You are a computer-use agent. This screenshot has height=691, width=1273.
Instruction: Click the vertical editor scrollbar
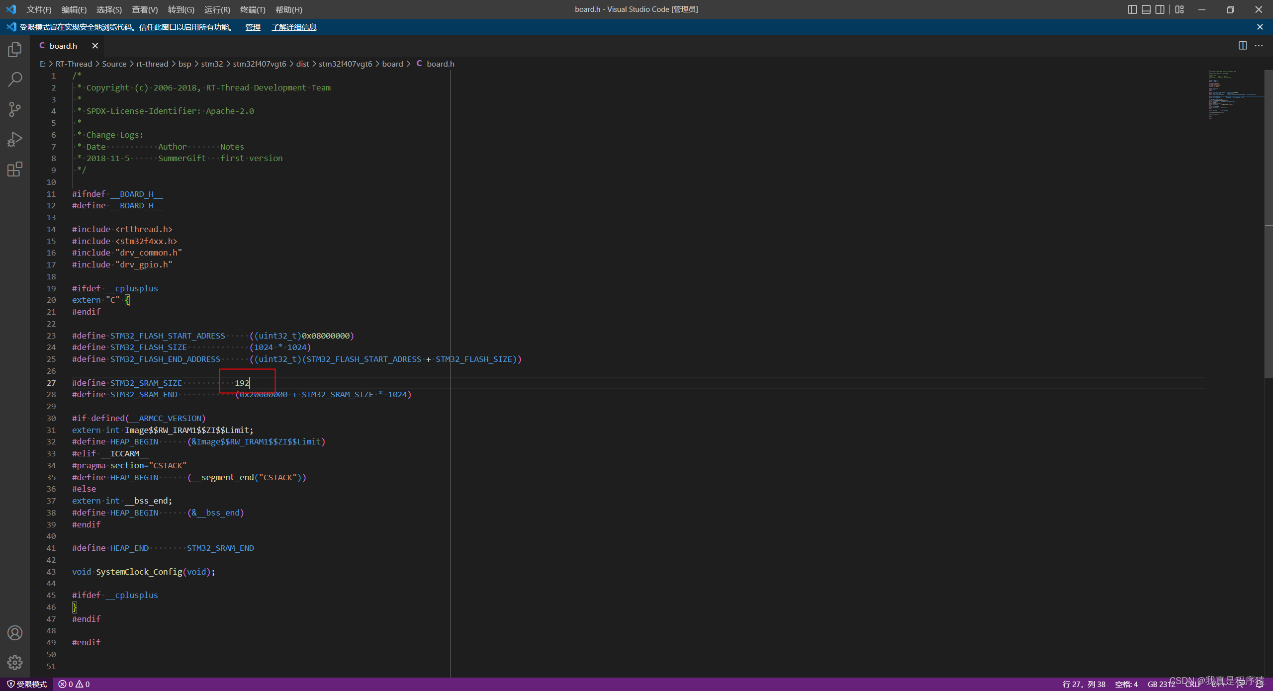coord(1269,224)
